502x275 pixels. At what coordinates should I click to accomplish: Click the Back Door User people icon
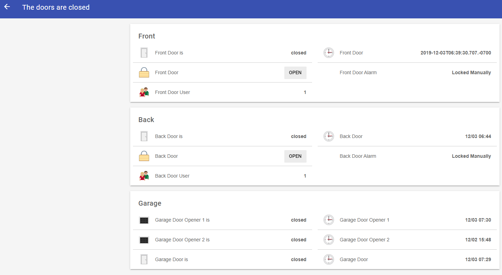point(144,176)
